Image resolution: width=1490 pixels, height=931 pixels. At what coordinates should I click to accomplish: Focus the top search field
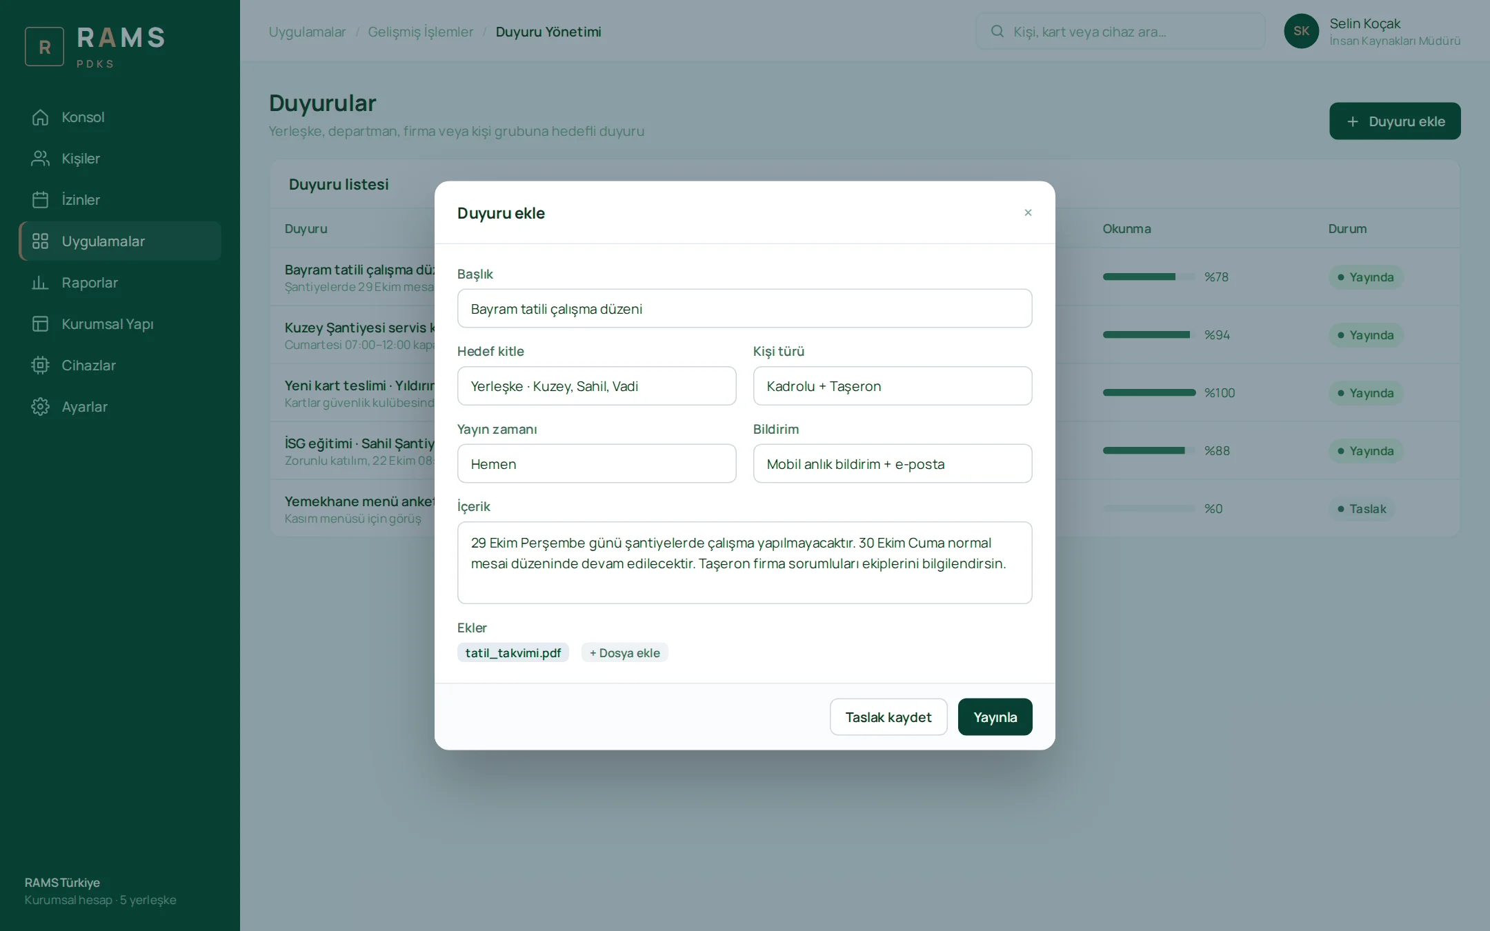pos(1120,31)
